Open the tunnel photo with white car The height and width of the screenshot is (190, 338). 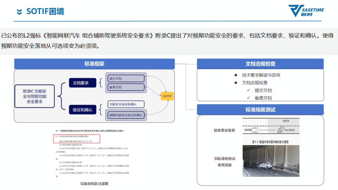[x=271, y=161]
